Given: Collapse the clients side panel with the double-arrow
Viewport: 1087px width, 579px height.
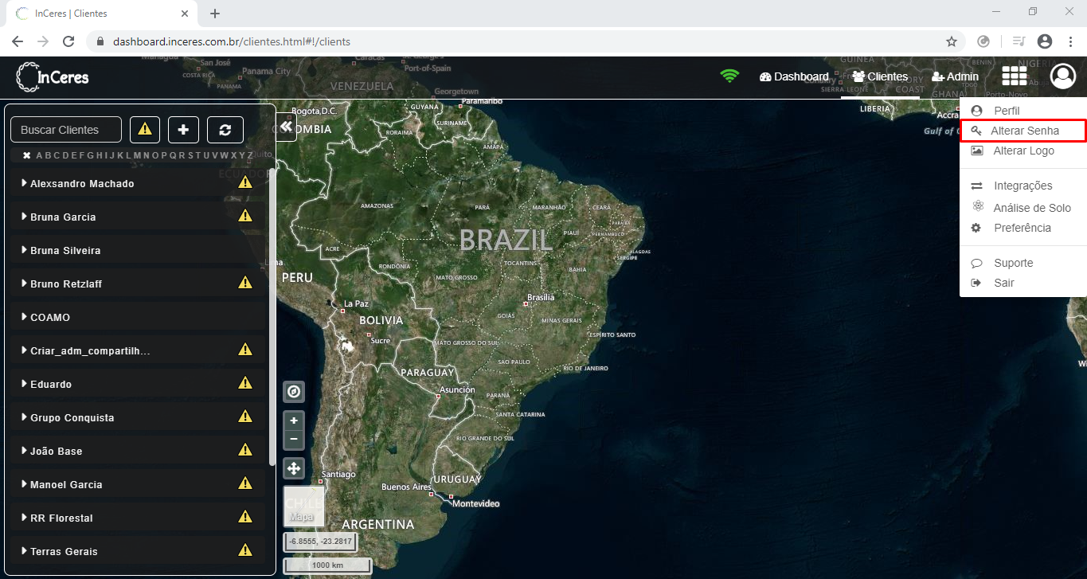Looking at the screenshot, I should [x=286, y=127].
